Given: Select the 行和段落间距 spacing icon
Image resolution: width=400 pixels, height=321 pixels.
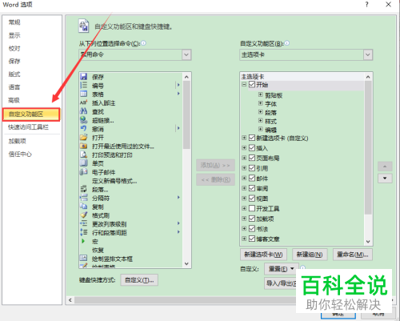Looking at the screenshot, I should pos(84,232).
